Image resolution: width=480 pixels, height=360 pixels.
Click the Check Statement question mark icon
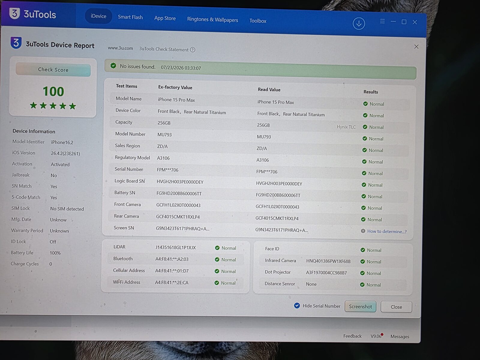click(193, 50)
